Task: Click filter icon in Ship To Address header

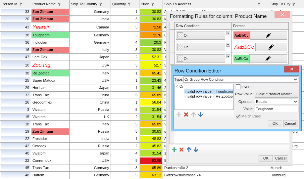Action: (259, 4)
